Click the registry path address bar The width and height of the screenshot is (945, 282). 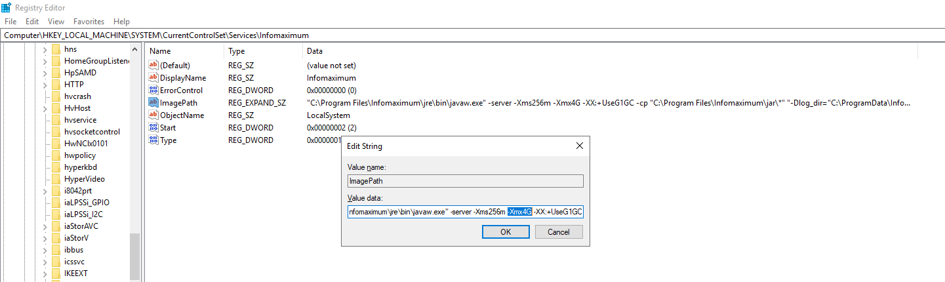click(x=472, y=35)
